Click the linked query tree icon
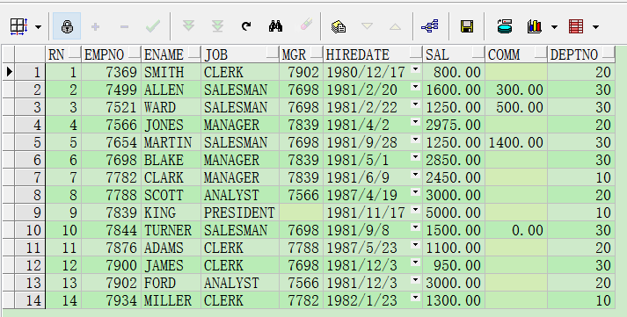627x317 pixels. pos(430,26)
